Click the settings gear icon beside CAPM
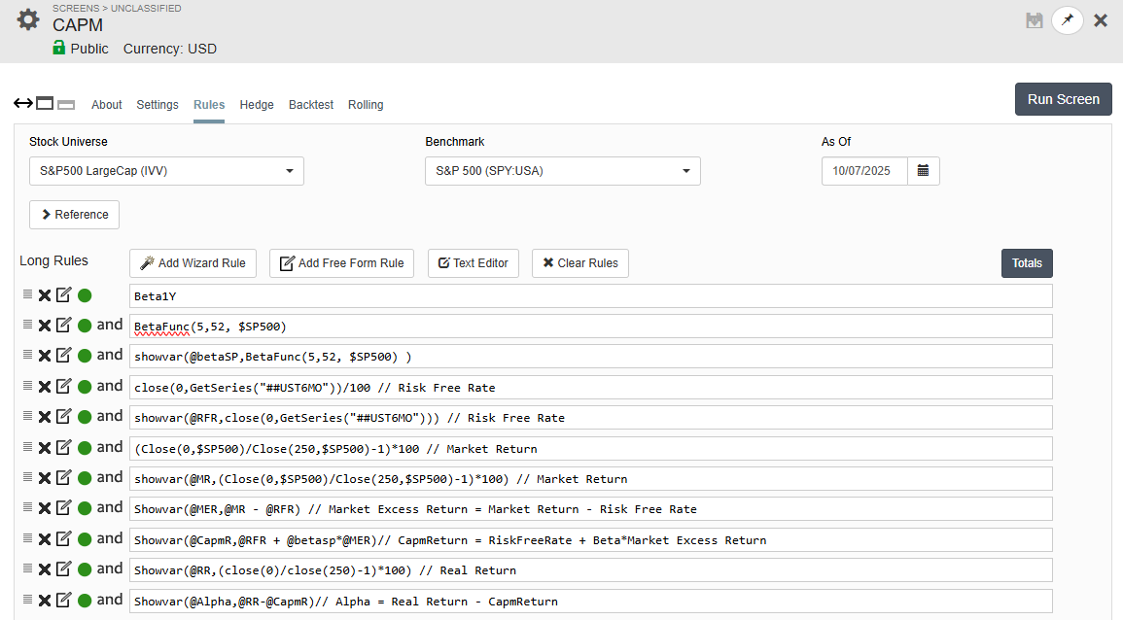This screenshot has width=1123, height=620. [x=29, y=19]
